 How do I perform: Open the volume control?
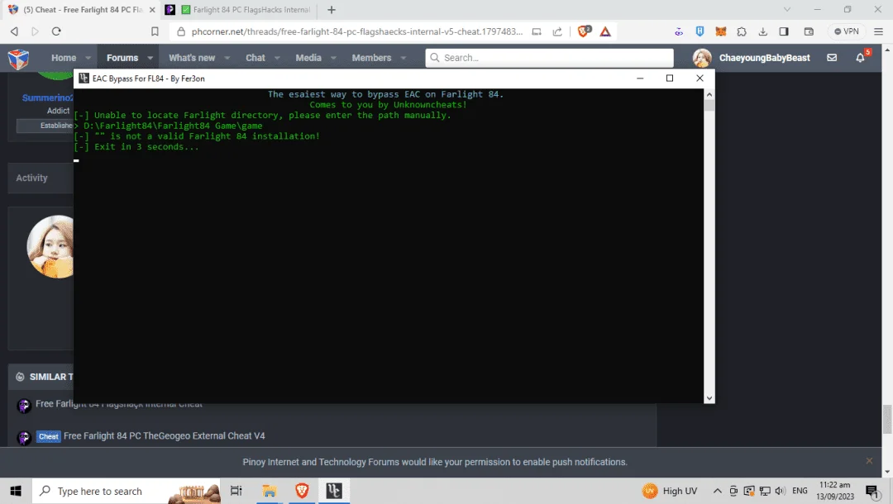point(781,491)
